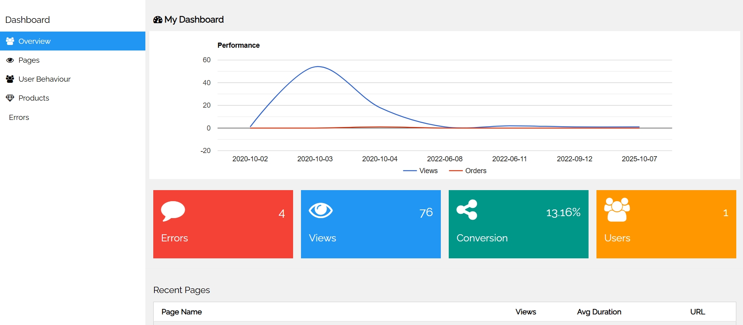
Task: Click the 2022-06-08 axis date label
Action: tap(445, 159)
